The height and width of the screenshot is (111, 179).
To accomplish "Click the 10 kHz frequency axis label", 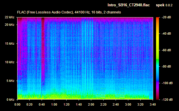I will click(x=9, y=62).
